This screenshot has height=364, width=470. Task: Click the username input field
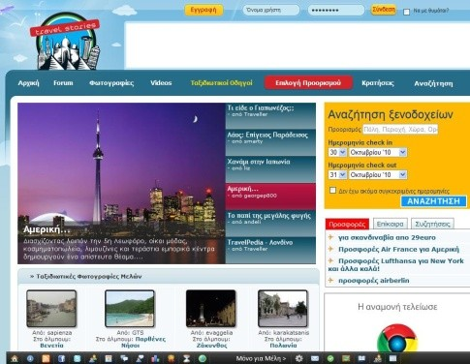pos(271,10)
